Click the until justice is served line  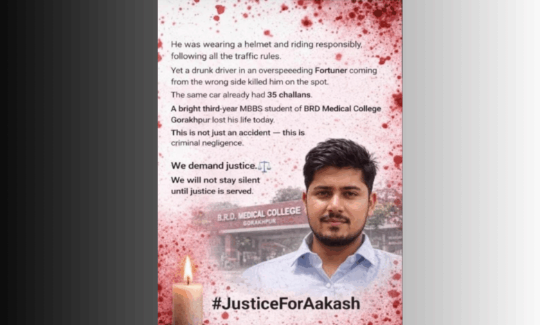point(212,192)
